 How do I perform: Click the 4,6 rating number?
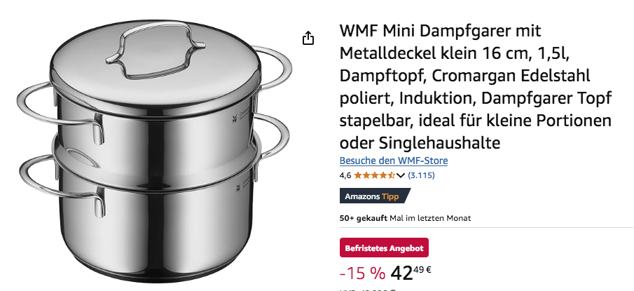pos(345,175)
